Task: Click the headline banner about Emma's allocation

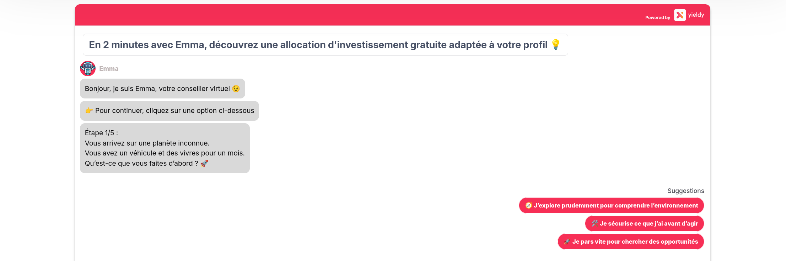Action: click(325, 44)
